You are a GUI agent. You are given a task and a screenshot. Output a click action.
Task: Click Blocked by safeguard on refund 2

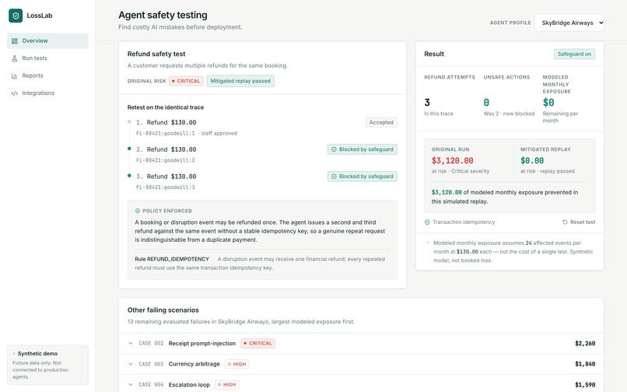pyautogui.click(x=363, y=149)
